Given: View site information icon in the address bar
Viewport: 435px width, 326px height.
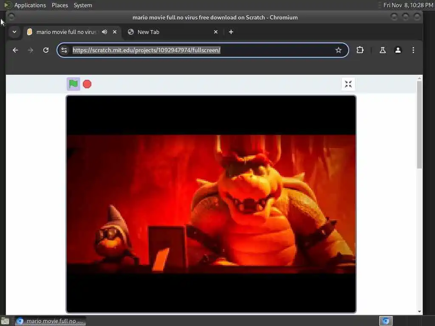Looking at the screenshot, I should tap(64, 50).
